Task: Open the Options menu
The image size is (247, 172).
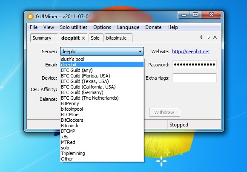Action: (102, 27)
